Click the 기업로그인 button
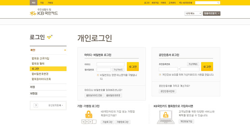This screenshot has width=250, height=132. (x=107, y=122)
